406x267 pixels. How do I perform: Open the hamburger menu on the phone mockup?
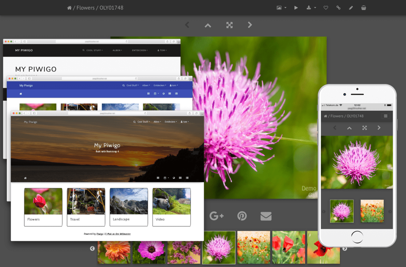[385, 116]
